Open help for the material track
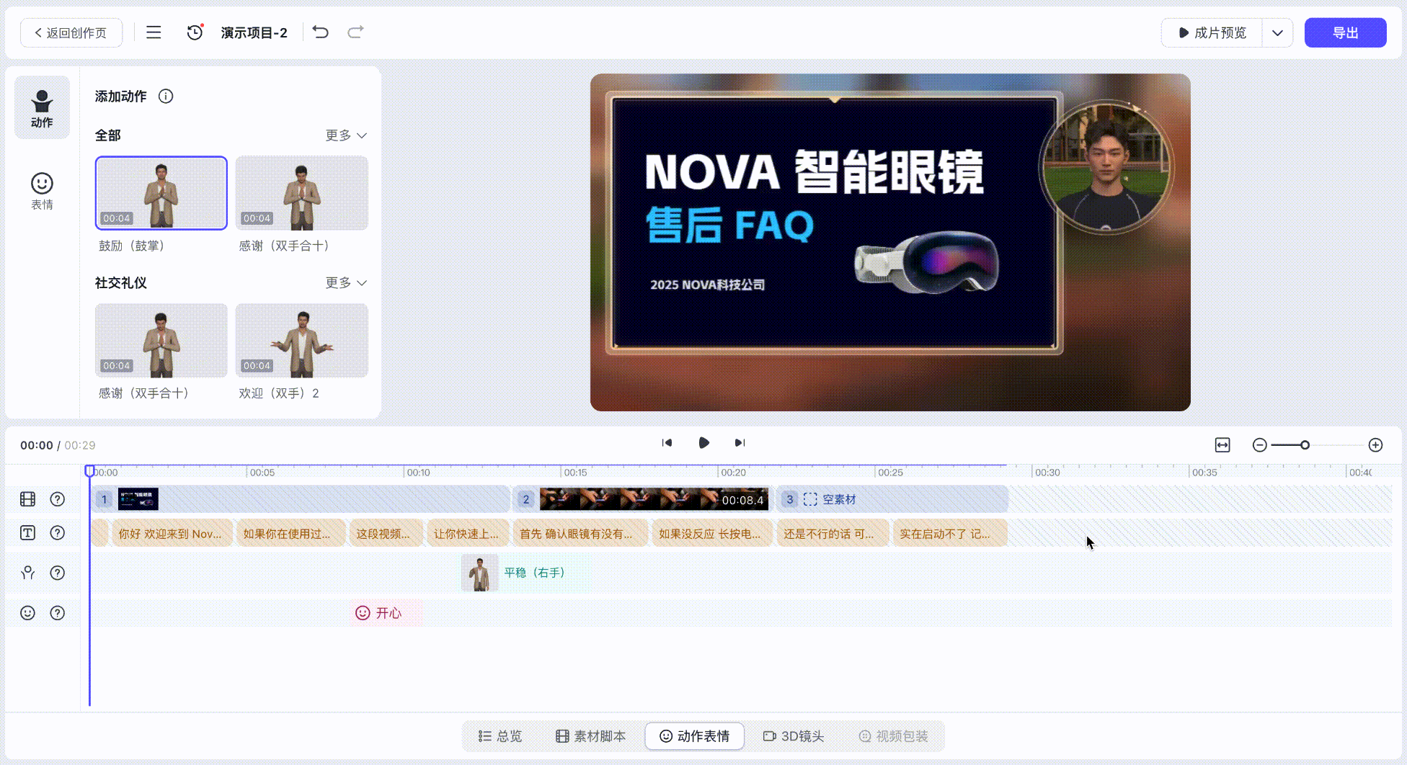This screenshot has height=765, width=1407. point(58,499)
